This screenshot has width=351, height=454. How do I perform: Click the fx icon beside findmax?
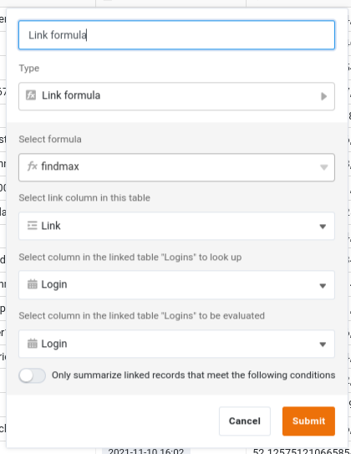point(32,166)
